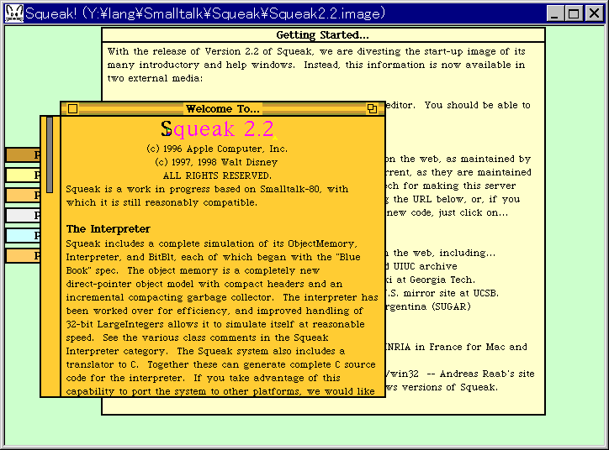Click 'Georgia Tech.' in Getting Started window
609x450 pixels.
click(442, 280)
